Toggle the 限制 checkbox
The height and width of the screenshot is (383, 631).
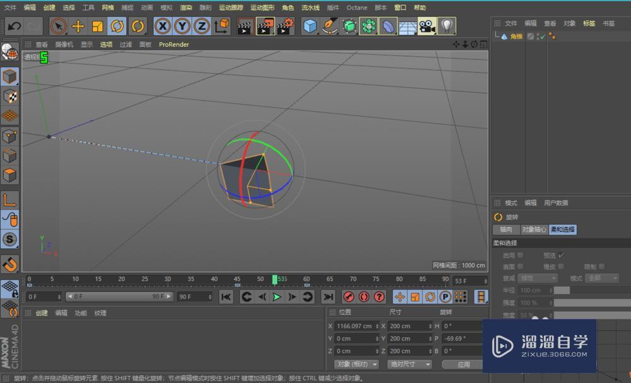click(x=601, y=266)
